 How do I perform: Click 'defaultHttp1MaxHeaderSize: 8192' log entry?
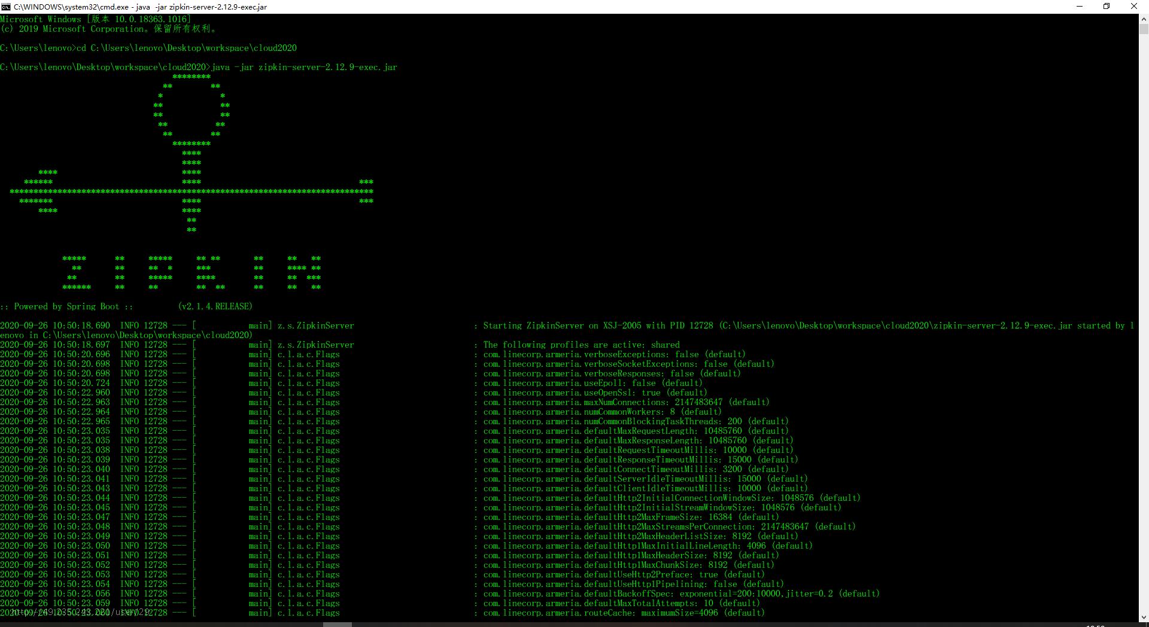coord(631,555)
